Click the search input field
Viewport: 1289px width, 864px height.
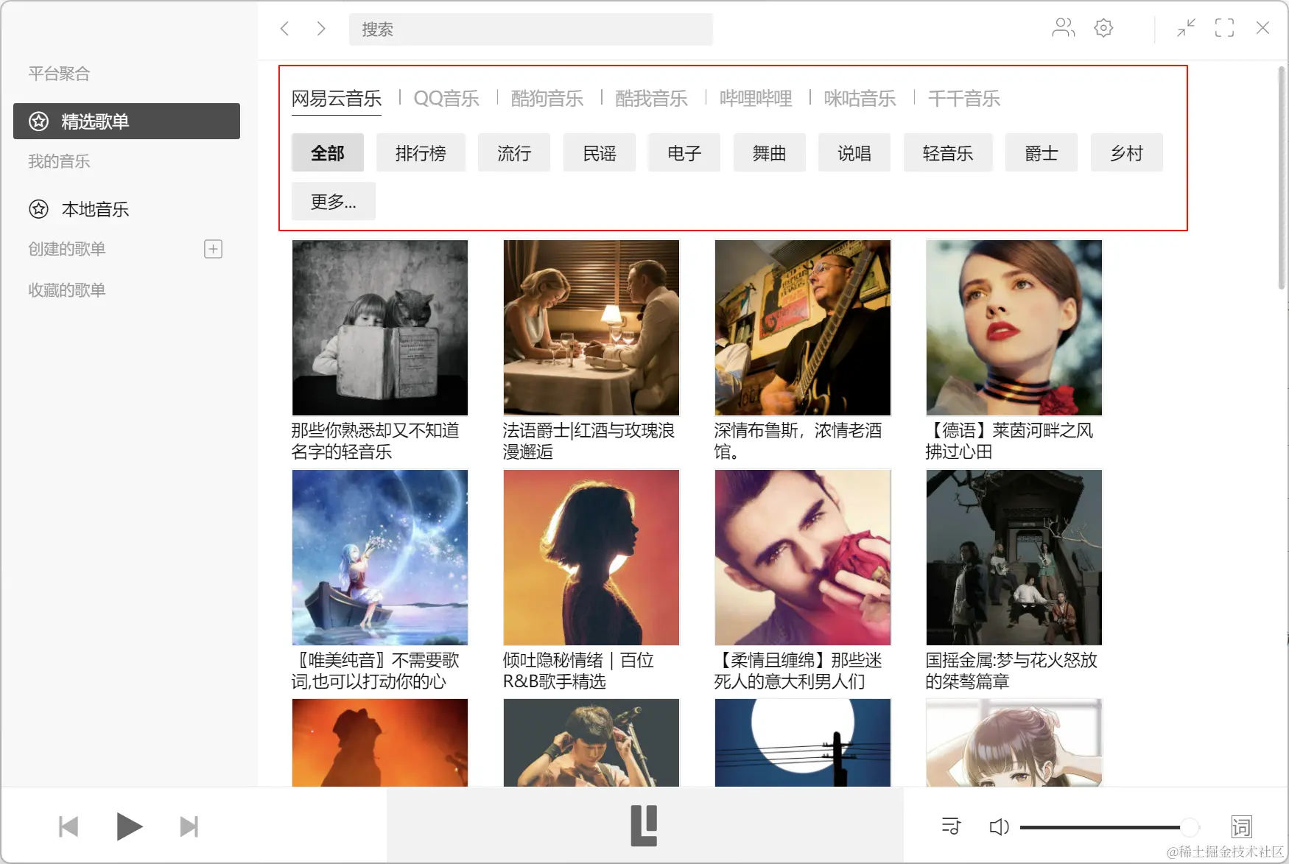pyautogui.click(x=530, y=29)
